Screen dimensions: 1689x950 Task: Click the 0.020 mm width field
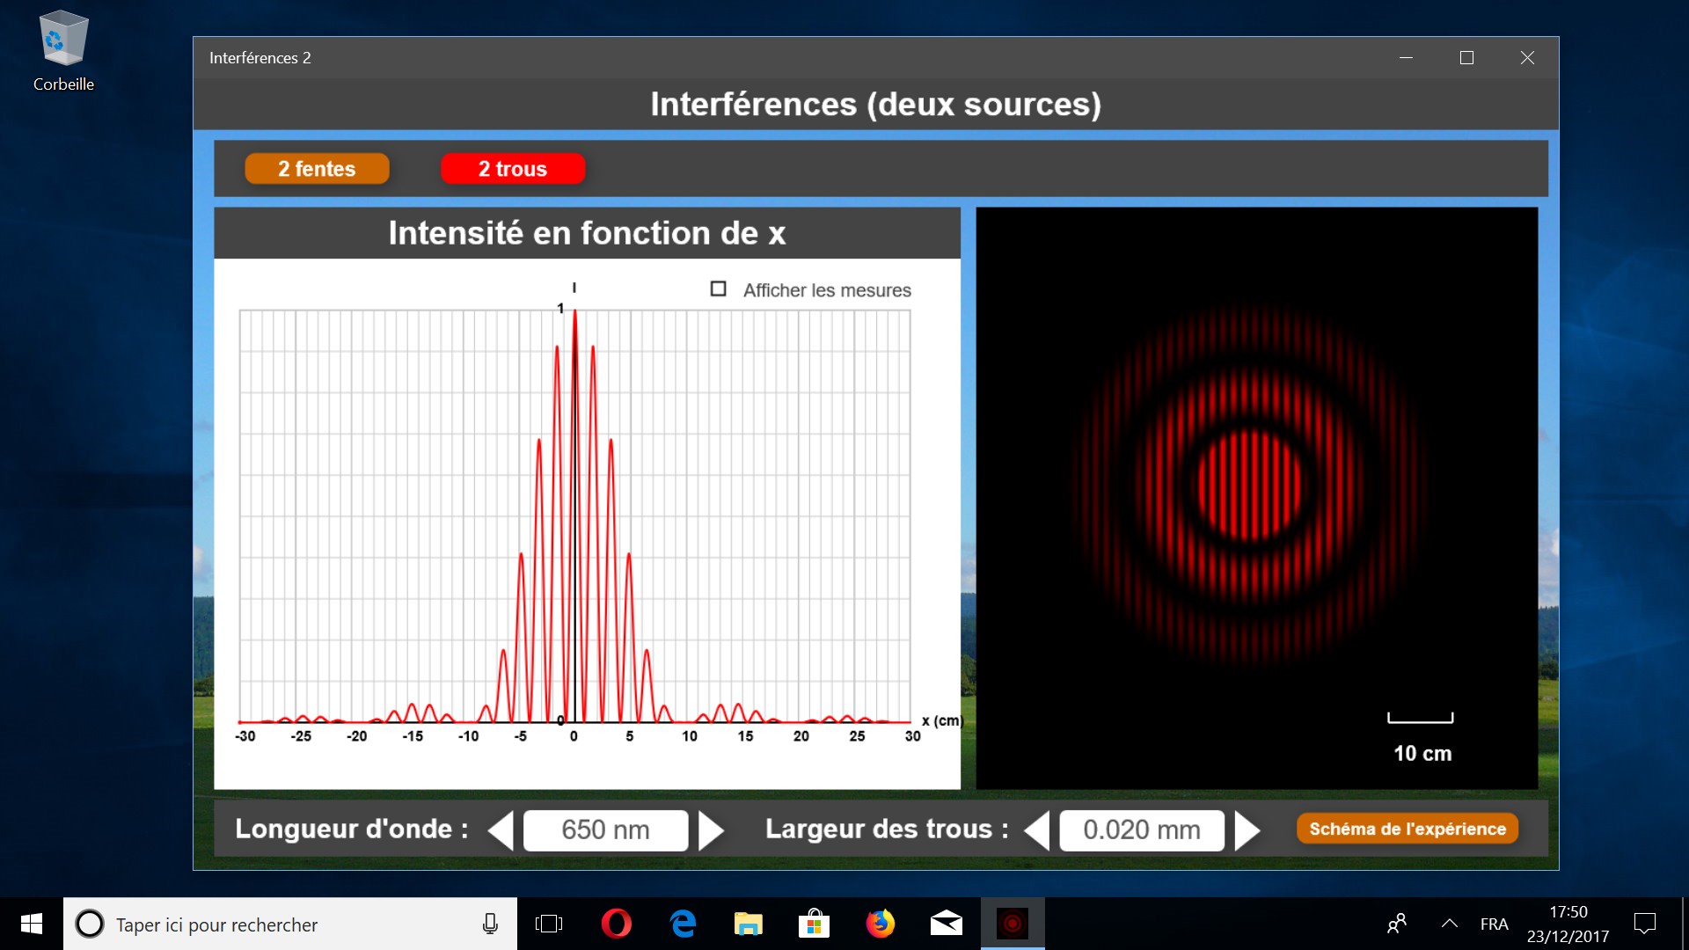(x=1141, y=830)
